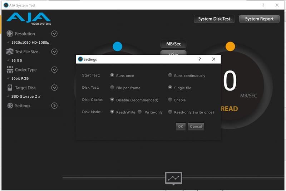The width and height of the screenshot is (286, 191).
Task: Switch units to F/Sec
Action: coord(173,53)
